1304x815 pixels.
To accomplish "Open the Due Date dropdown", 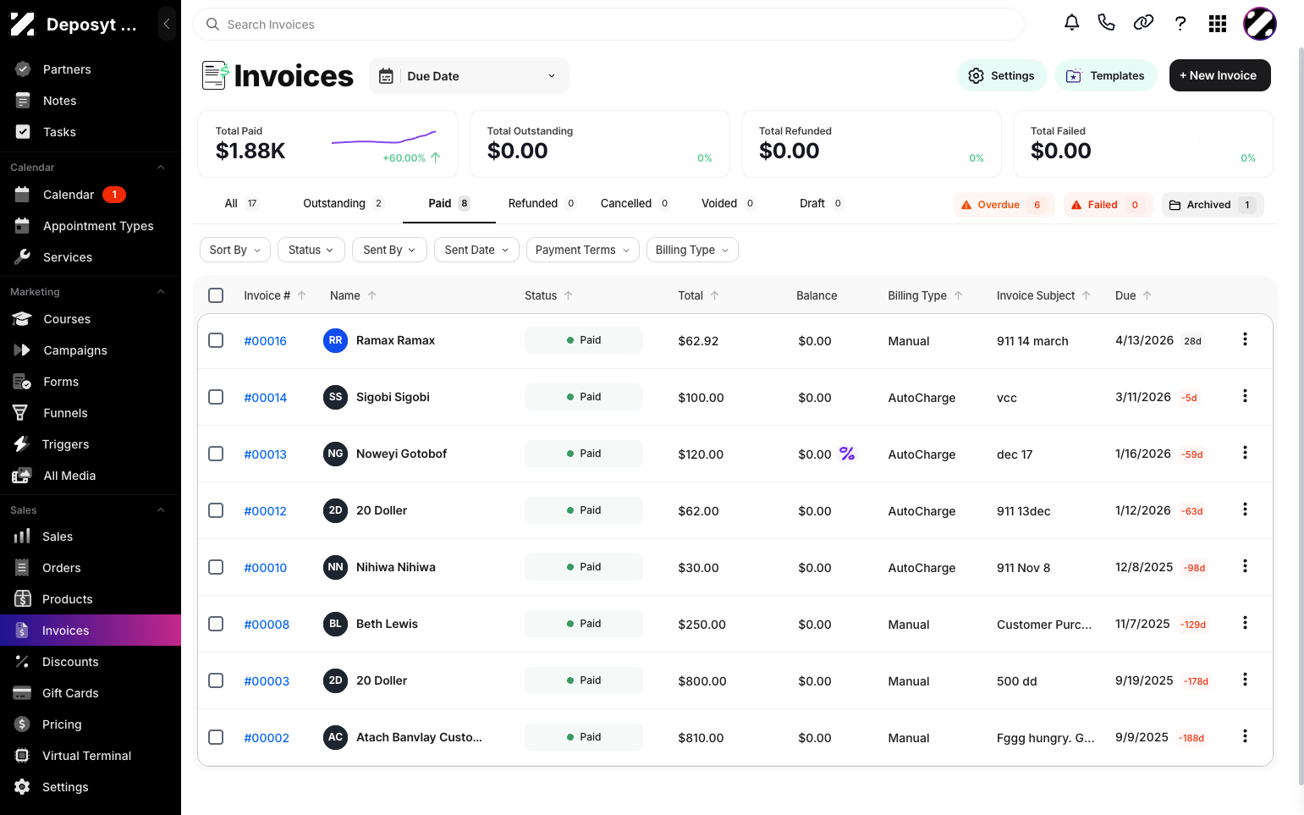I will pos(469,76).
